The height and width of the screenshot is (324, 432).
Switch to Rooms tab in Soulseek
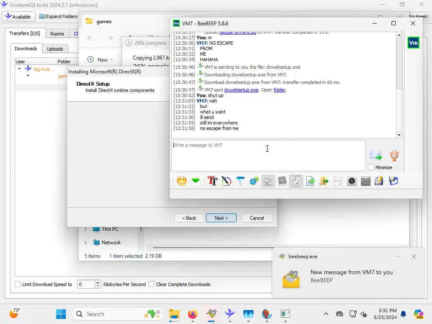tap(57, 34)
